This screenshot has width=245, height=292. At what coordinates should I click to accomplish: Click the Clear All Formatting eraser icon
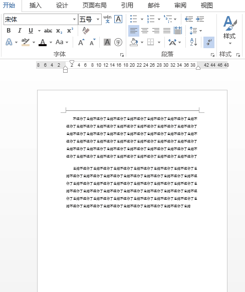[x=86, y=31]
